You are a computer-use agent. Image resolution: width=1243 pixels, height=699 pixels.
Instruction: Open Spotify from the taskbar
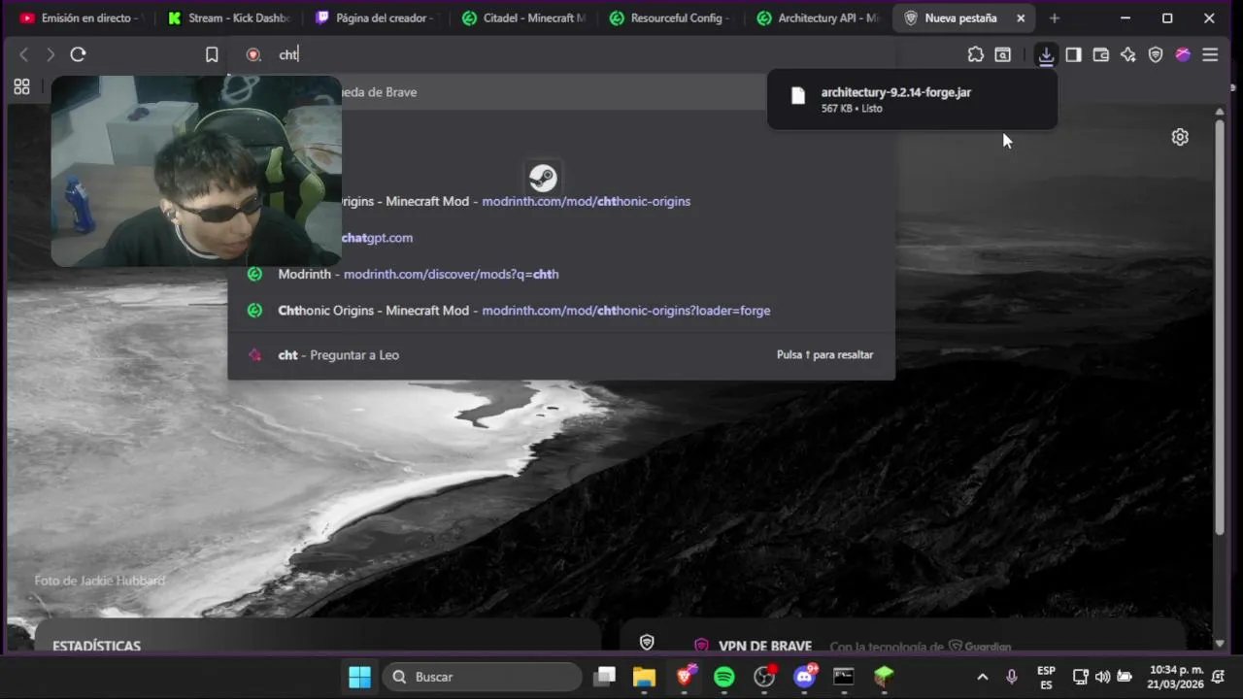(x=724, y=677)
